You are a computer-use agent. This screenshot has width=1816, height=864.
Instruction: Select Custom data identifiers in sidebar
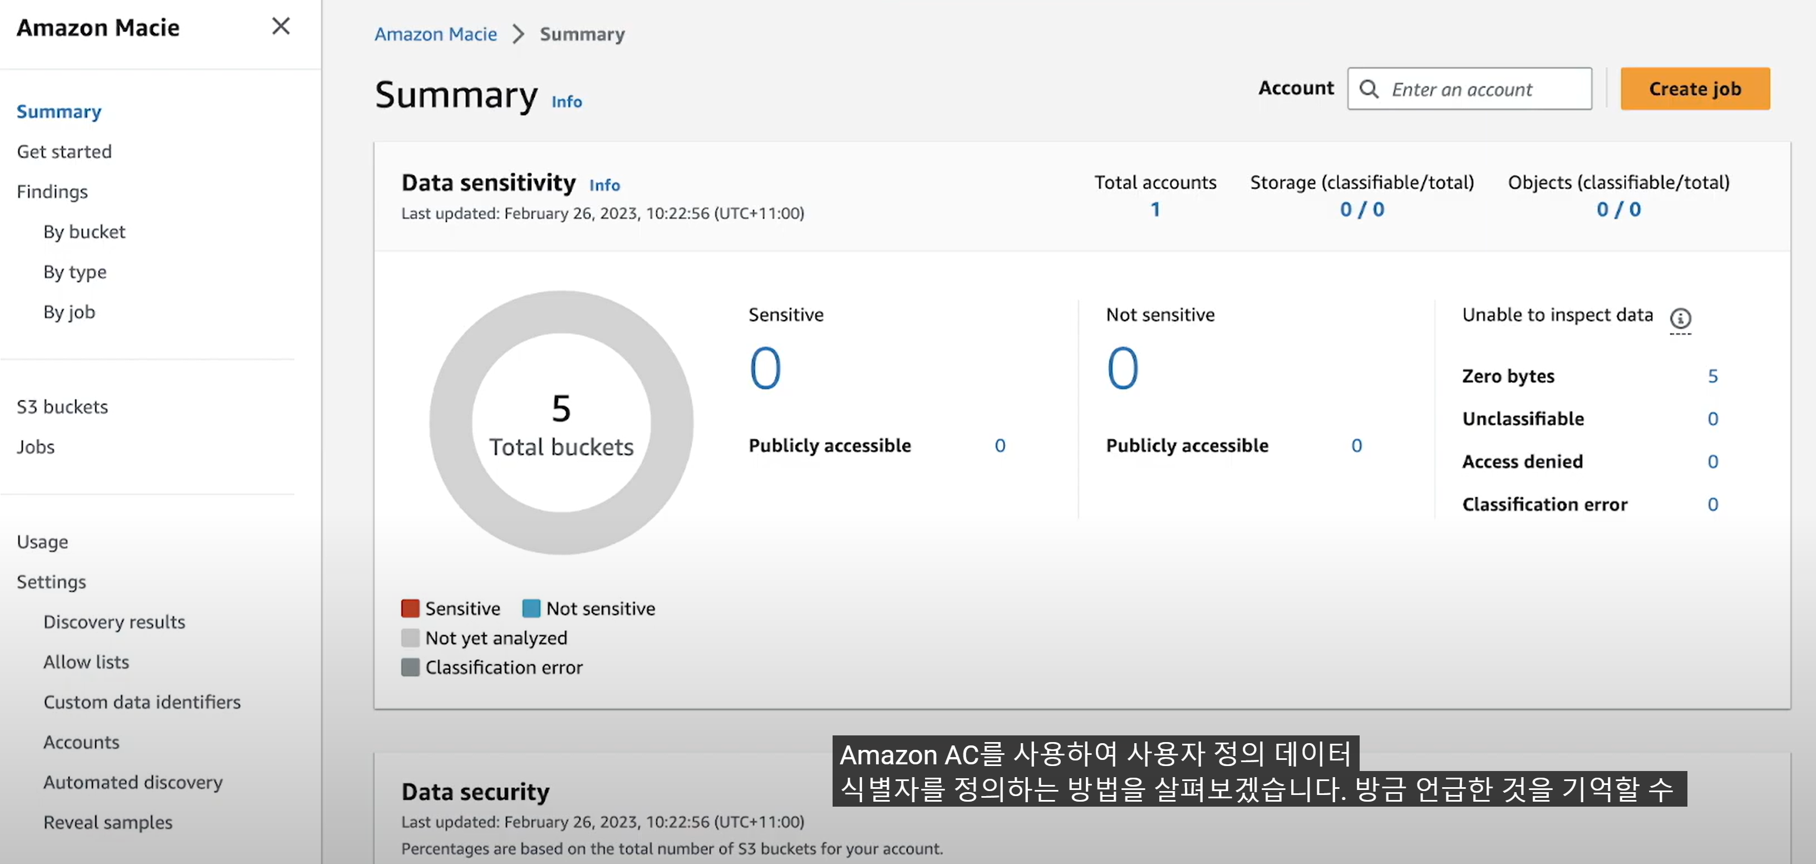point(142,702)
